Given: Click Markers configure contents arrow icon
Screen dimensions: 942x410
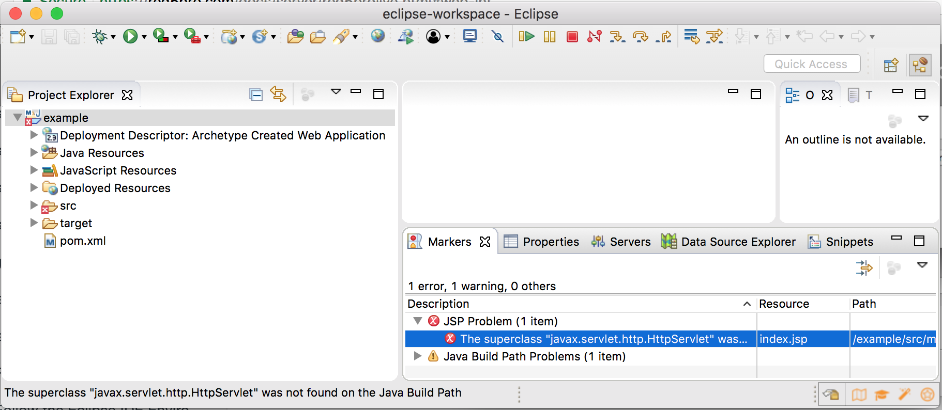Looking at the screenshot, I should point(864,267).
